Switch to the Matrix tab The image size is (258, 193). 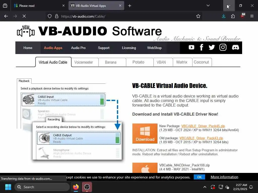coord(182,62)
